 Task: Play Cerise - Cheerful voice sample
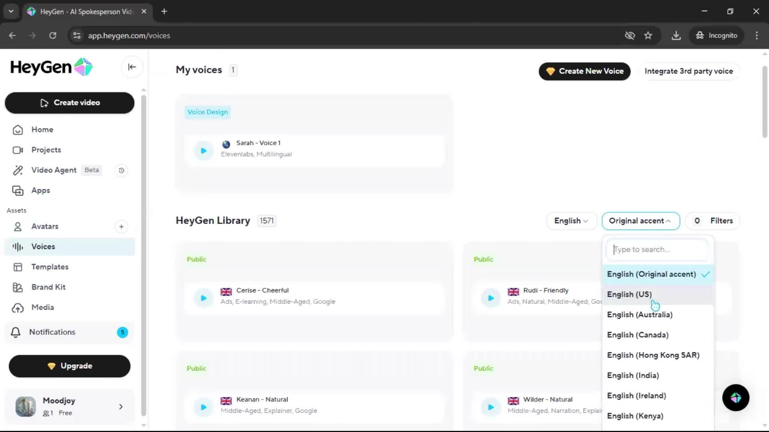tap(203, 298)
